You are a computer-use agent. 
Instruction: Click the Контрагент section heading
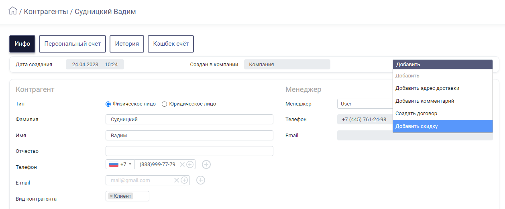[x=35, y=89]
